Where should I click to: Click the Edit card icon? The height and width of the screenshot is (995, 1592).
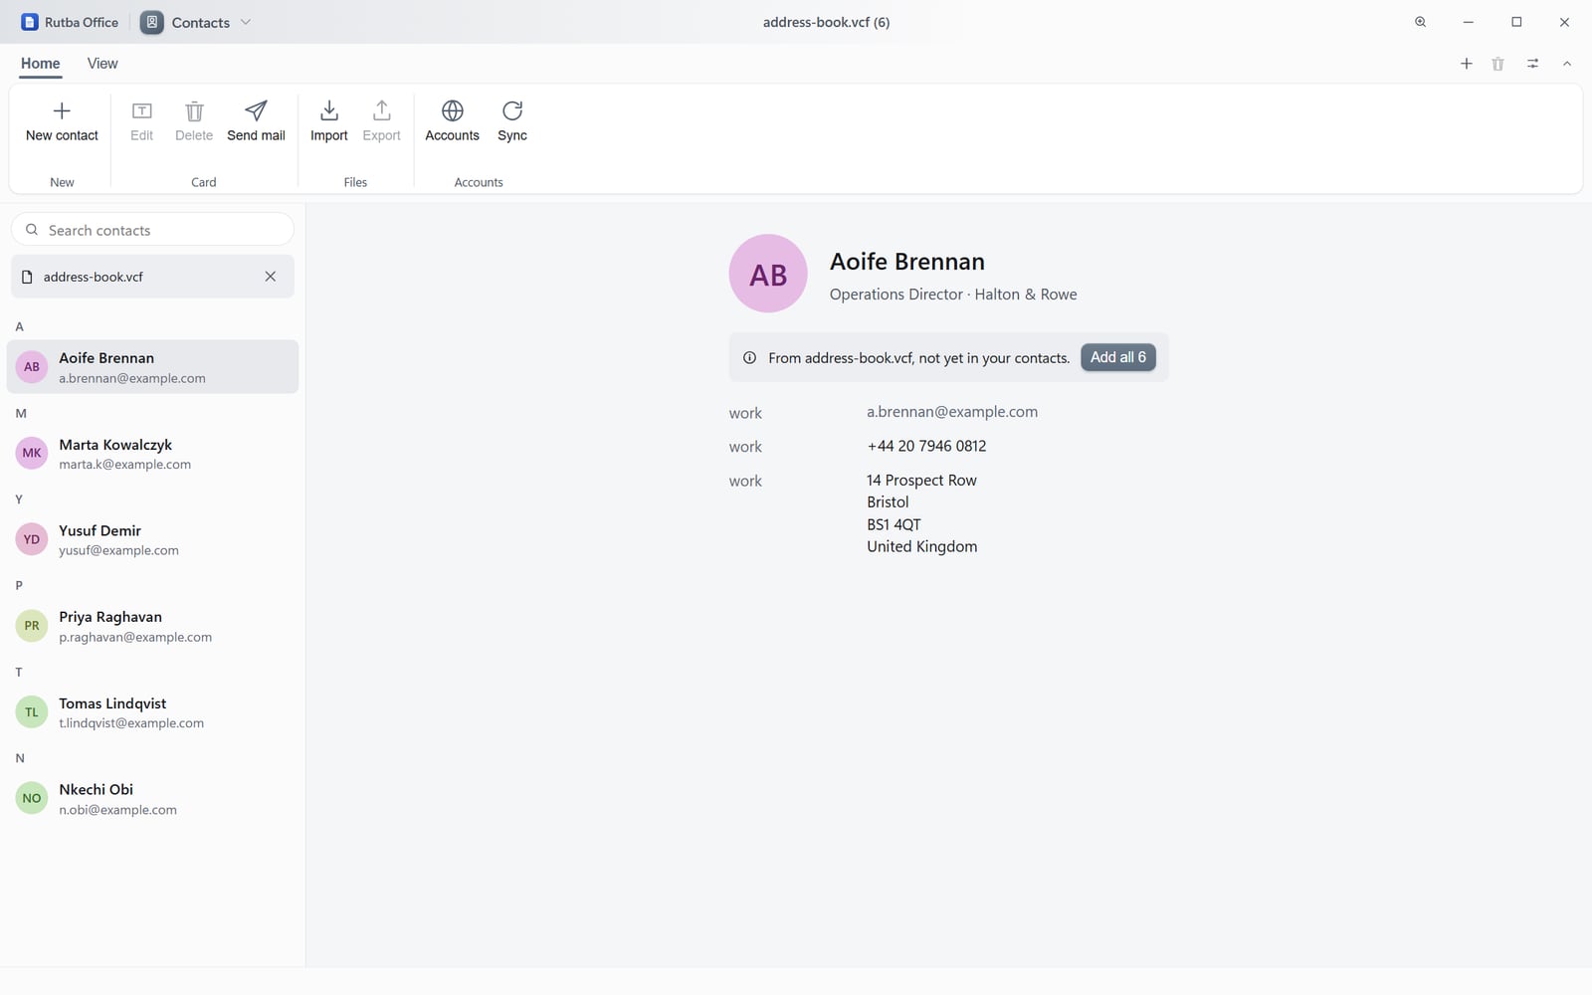pos(141,110)
